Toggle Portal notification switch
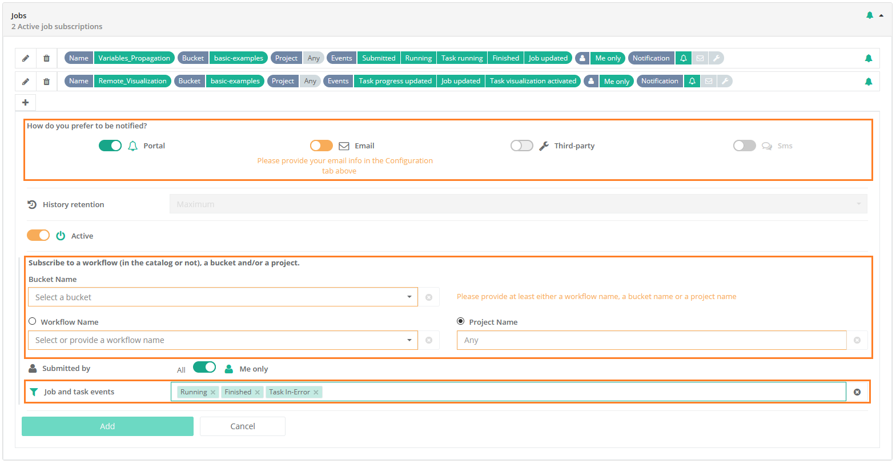 [x=110, y=146]
